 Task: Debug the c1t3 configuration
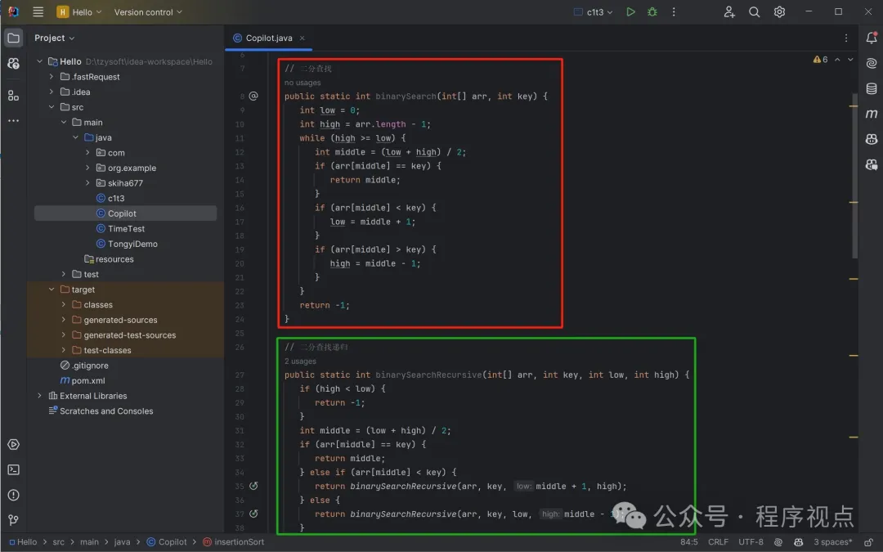pos(652,11)
